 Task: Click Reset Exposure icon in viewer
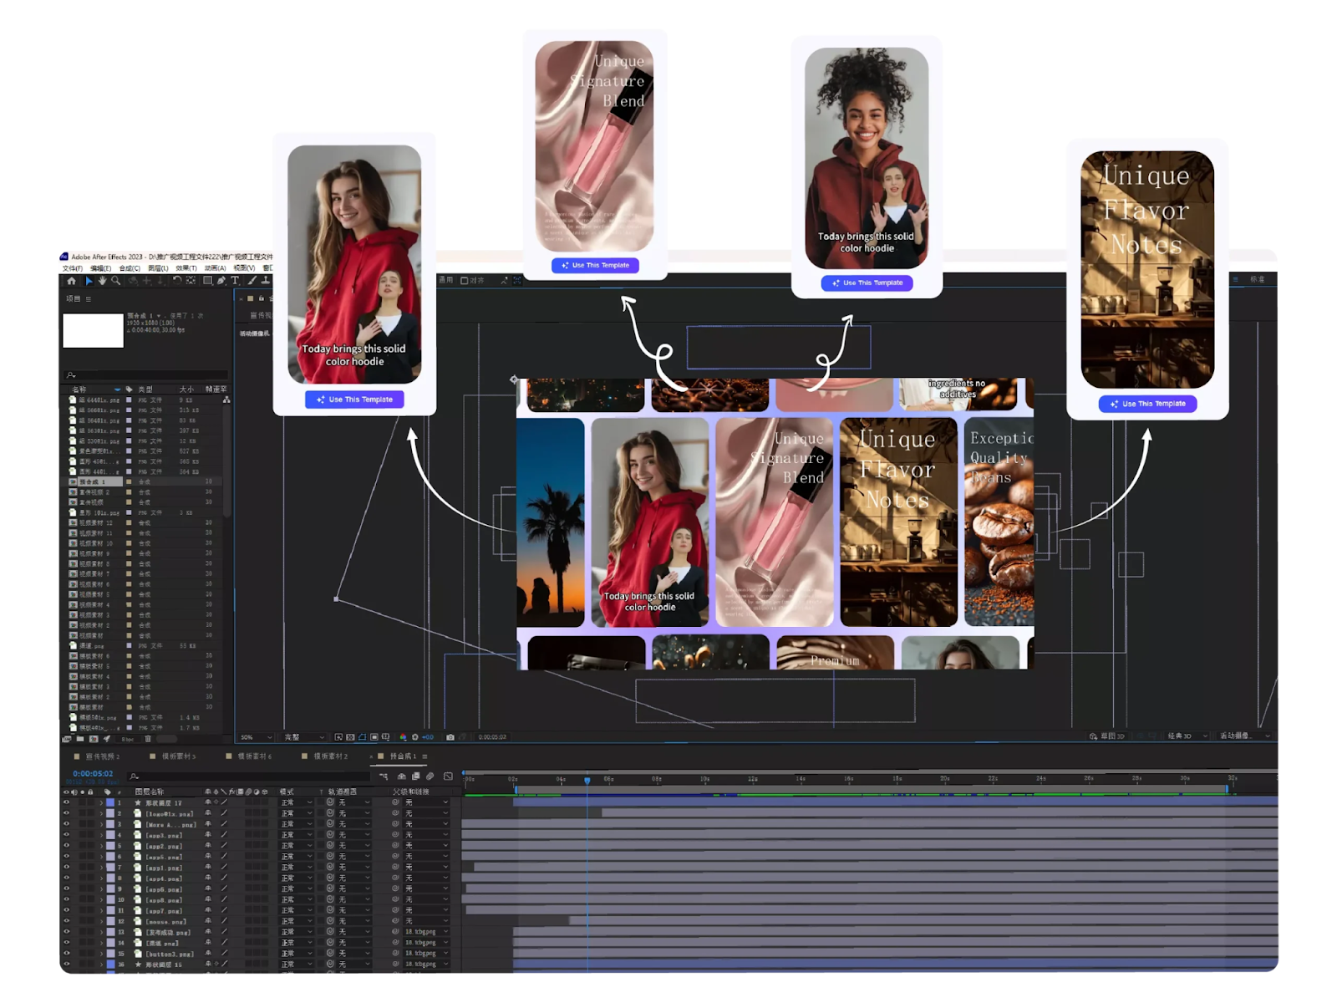[415, 737]
